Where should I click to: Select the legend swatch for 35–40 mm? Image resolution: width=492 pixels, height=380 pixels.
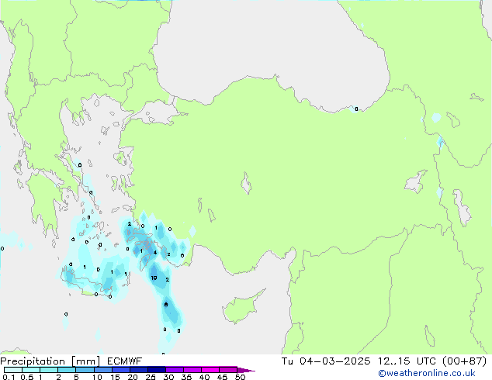(192, 370)
